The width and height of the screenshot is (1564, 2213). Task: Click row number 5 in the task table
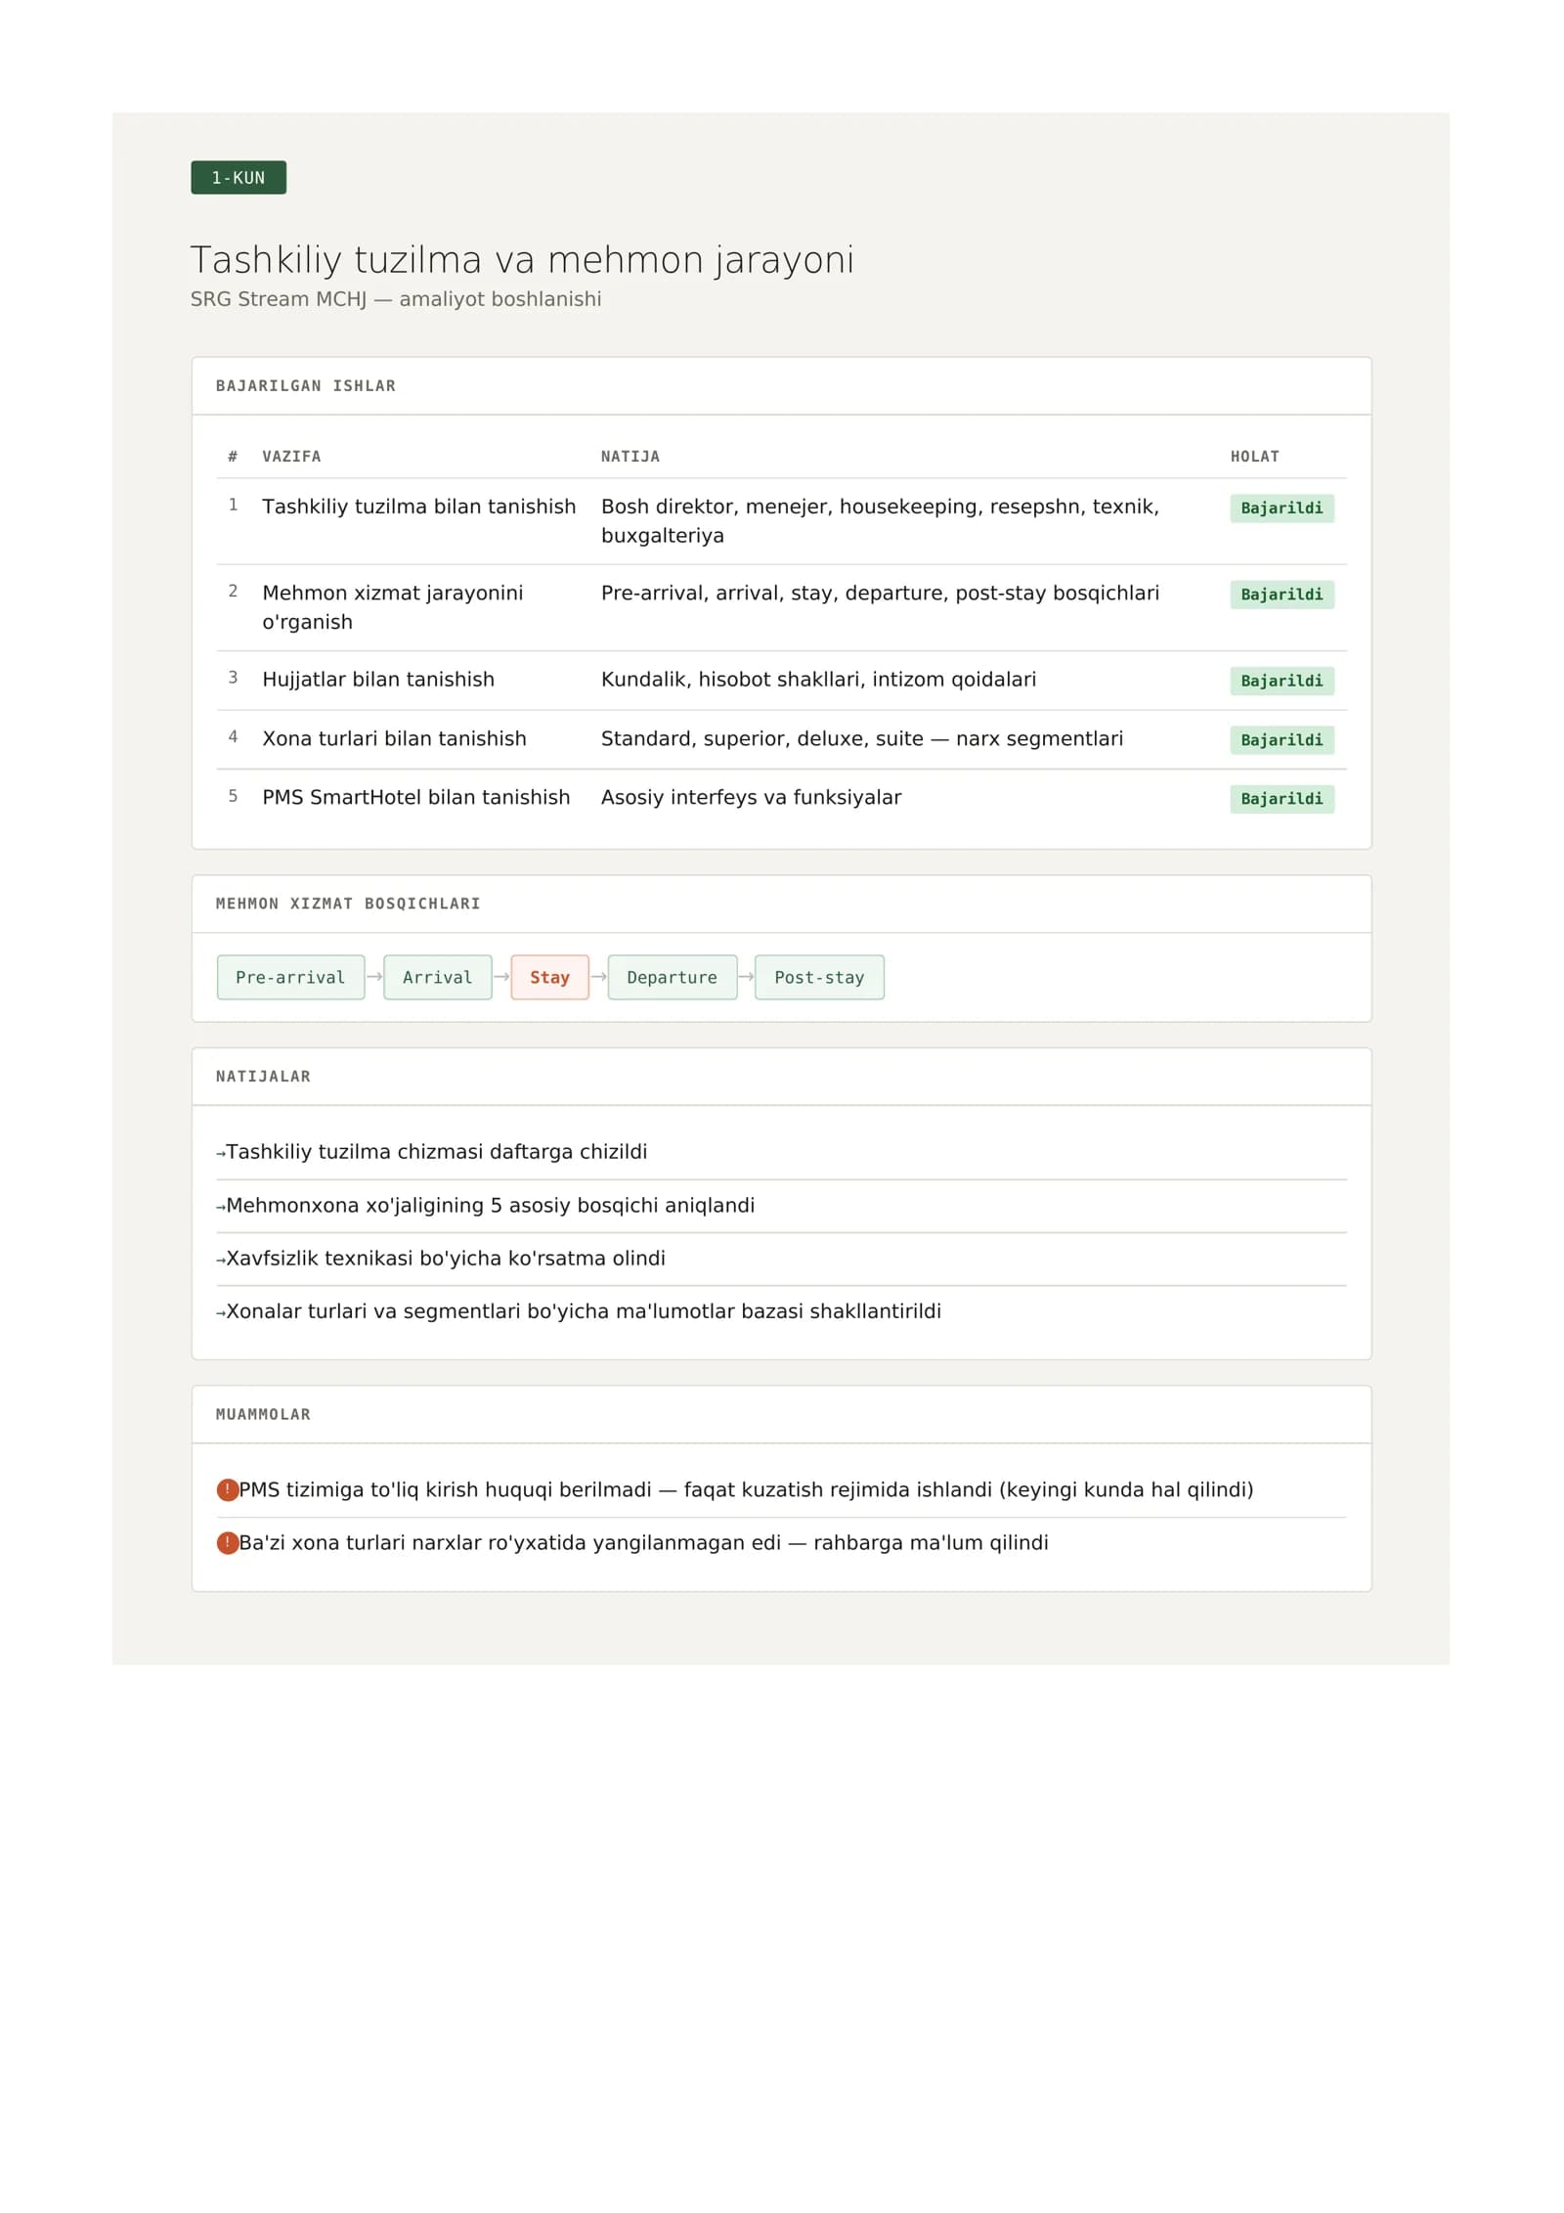coord(233,796)
